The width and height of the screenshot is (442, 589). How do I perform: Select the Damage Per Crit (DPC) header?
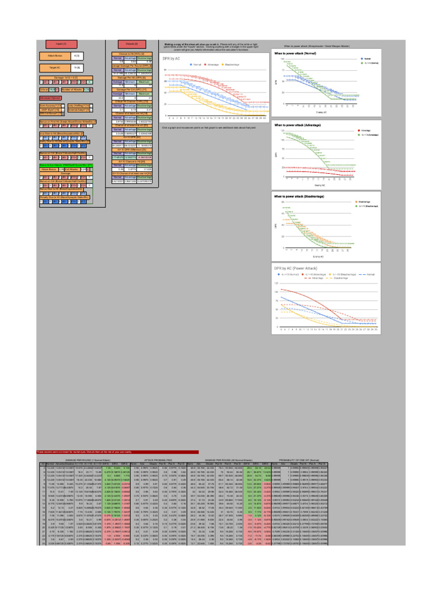132,90
